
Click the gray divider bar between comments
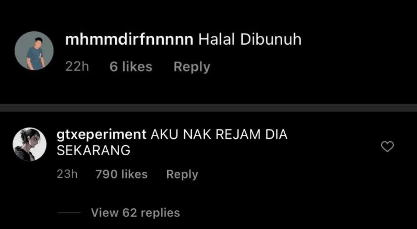(208, 107)
